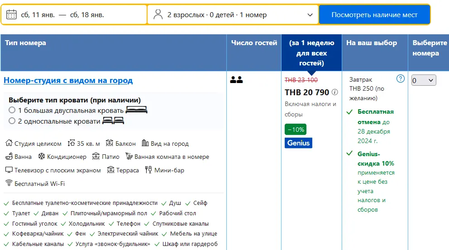
Task: Click the price info icon beside THB 20 790
Action: click(335, 92)
